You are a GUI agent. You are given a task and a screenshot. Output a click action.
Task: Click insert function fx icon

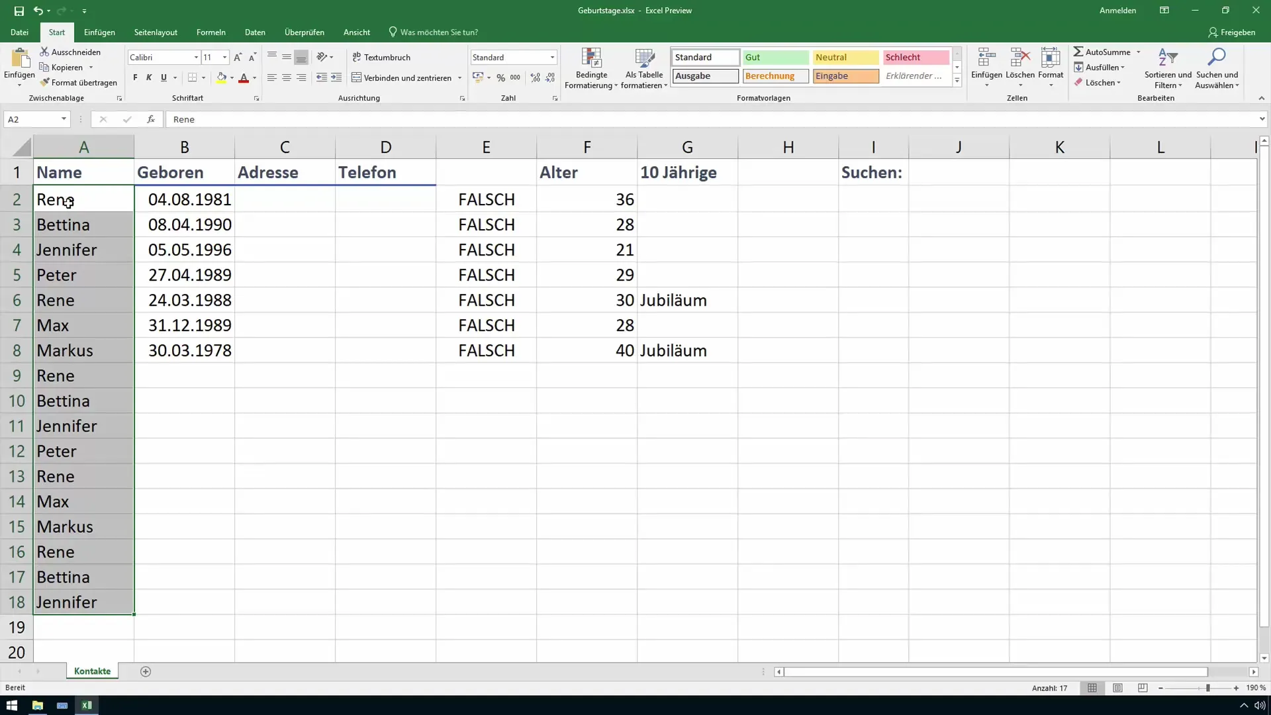[x=151, y=119]
